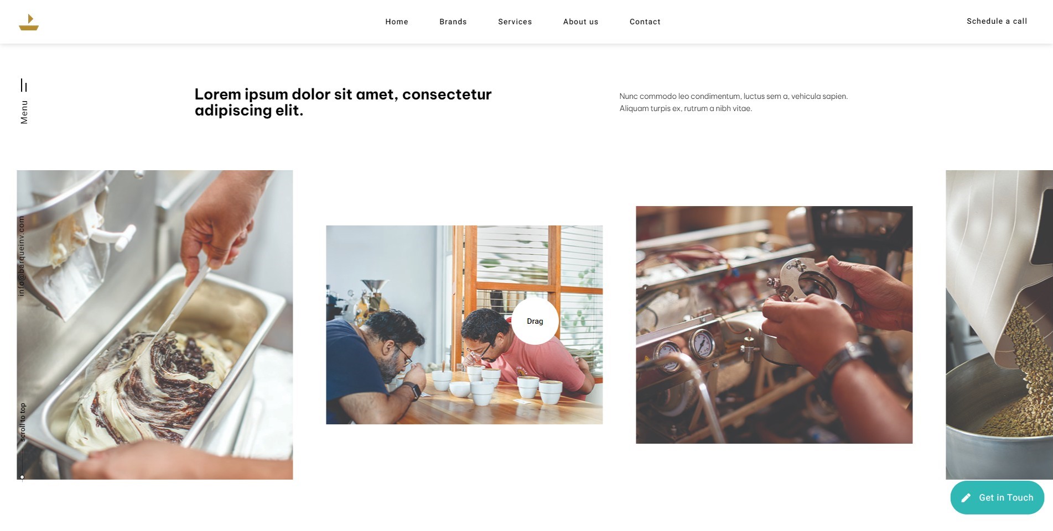Viewport: 1053px width, 531px height.
Task: Click the pencil icon in Get in Touch
Action: click(x=966, y=498)
